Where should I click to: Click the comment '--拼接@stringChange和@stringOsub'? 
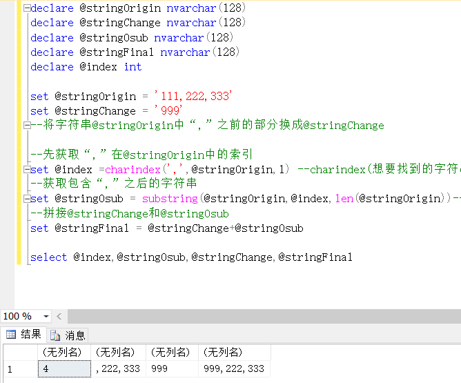pos(130,213)
